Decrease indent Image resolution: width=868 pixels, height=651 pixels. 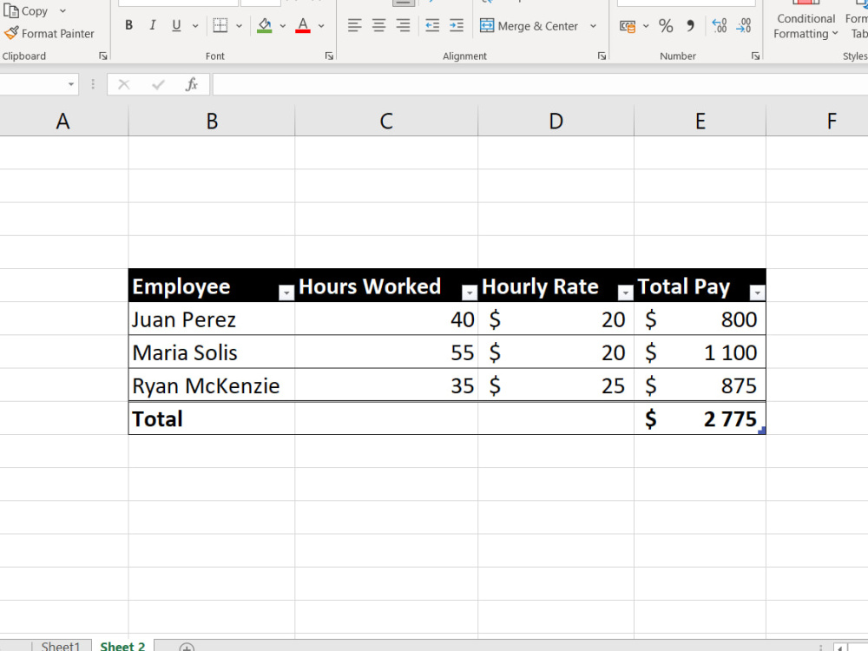tap(432, 25)
